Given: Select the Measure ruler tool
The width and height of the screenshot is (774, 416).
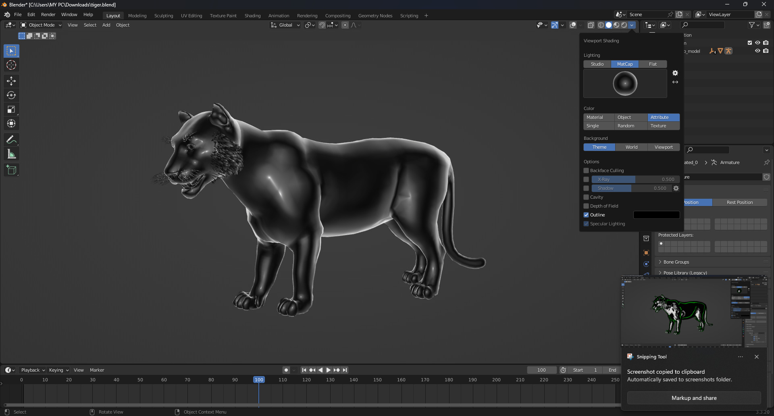Looking at the screenshot, I should 11,154.
